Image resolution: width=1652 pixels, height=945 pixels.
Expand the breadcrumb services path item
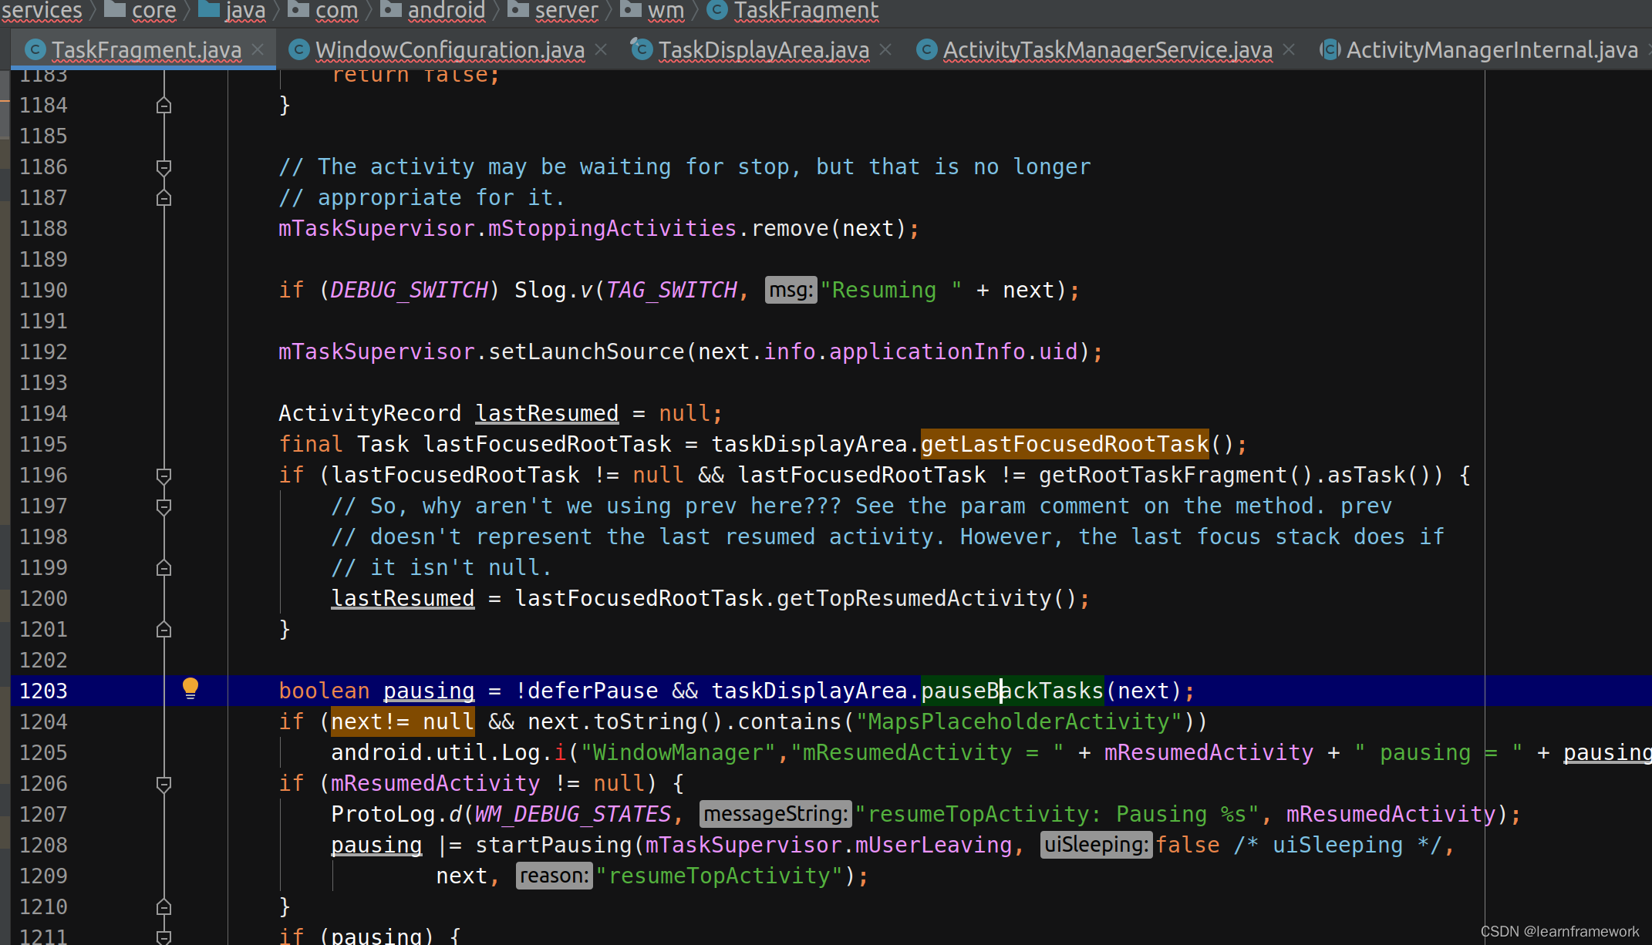click(42, 10)
